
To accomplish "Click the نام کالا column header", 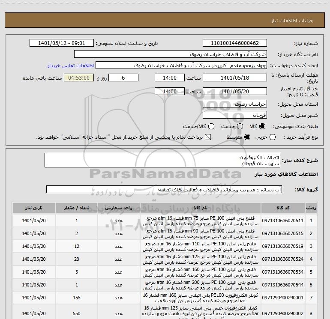I will point(201,208).
